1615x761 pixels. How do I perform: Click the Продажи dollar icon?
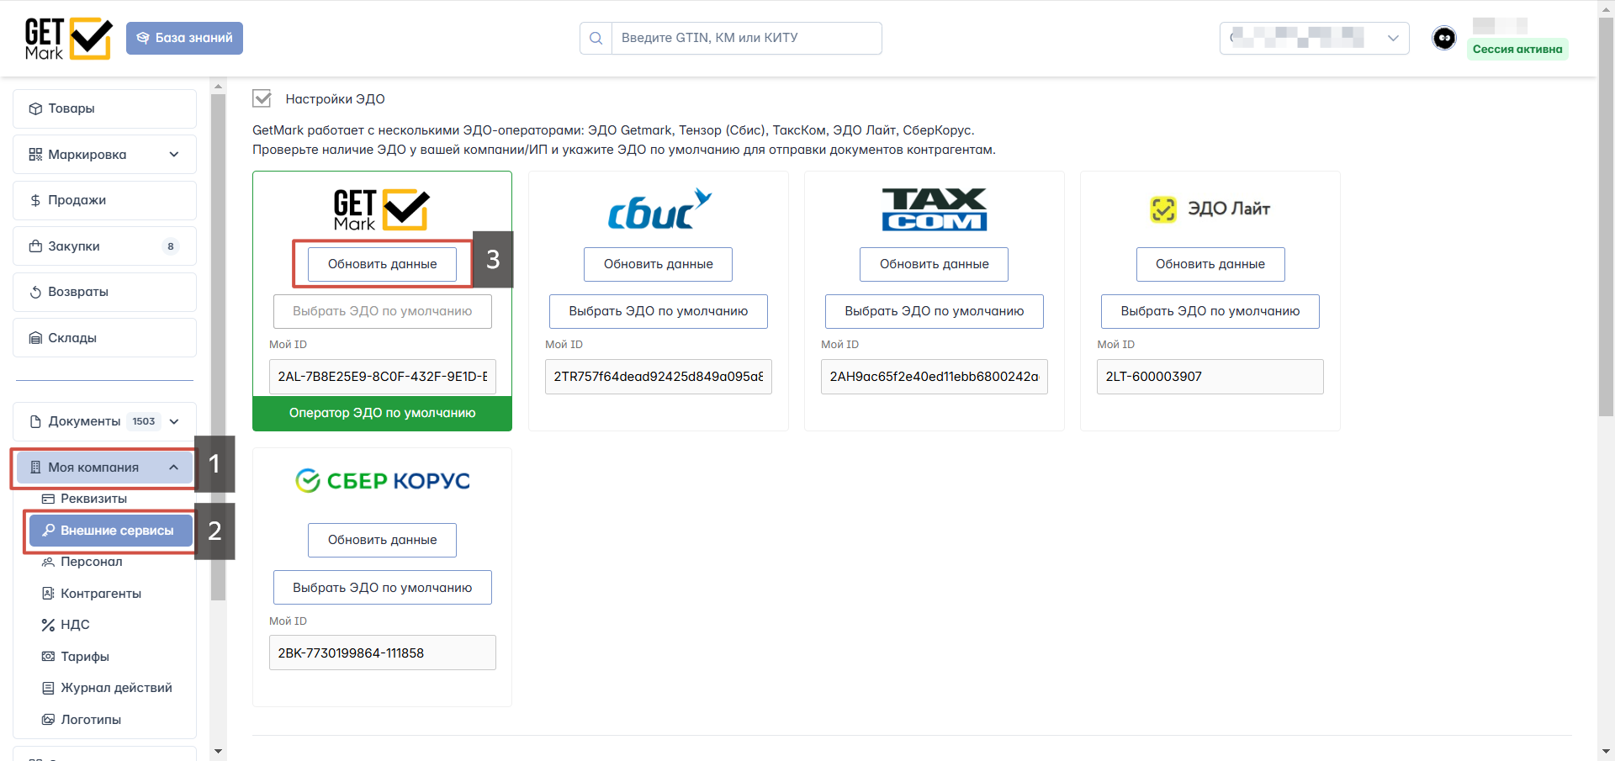(35, 200)
